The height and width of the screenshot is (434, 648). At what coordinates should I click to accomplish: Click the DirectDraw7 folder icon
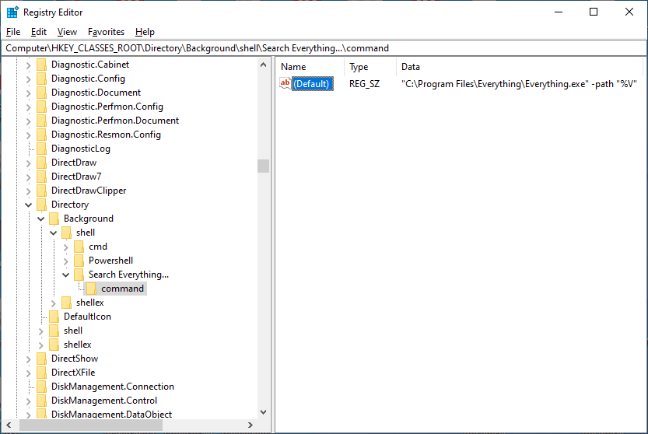point(41,177)
